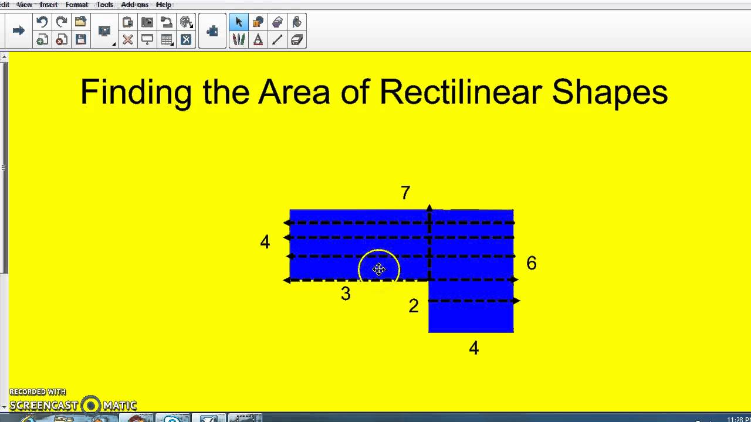Select the number 2 label

point(414,305)
